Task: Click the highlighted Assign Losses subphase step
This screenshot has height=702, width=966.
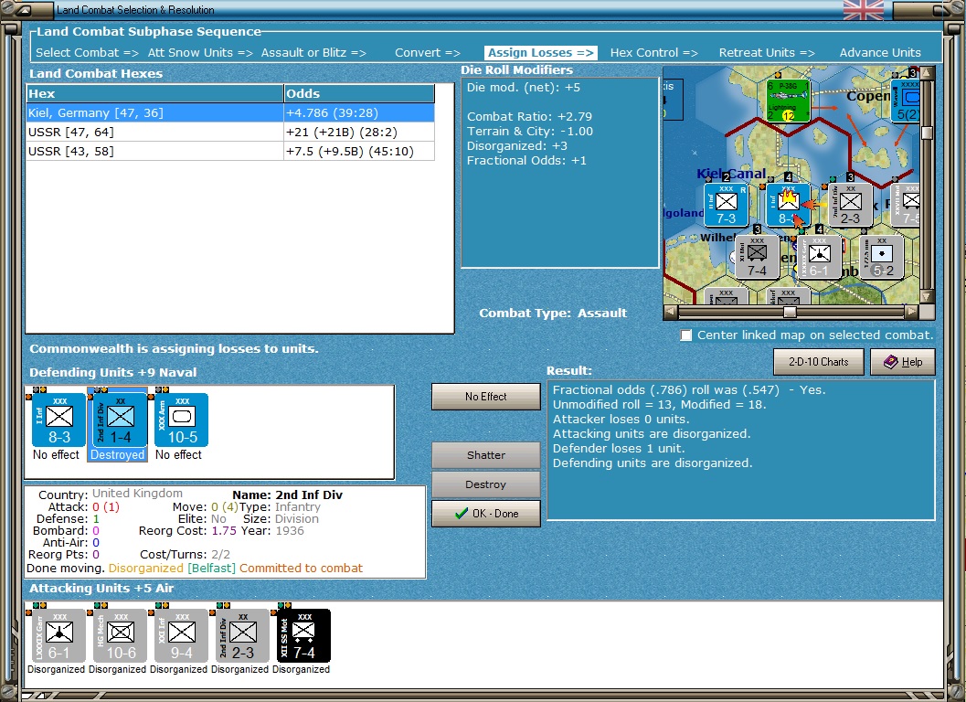Action: (540, 52)
